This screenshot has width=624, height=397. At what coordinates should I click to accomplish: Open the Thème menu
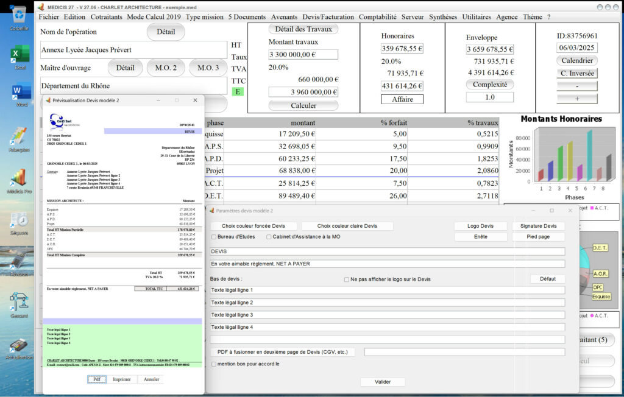[533, 17]
